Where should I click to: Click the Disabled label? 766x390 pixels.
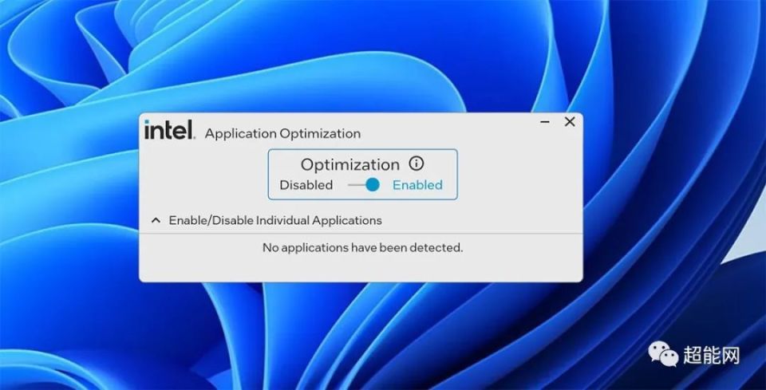306,185
